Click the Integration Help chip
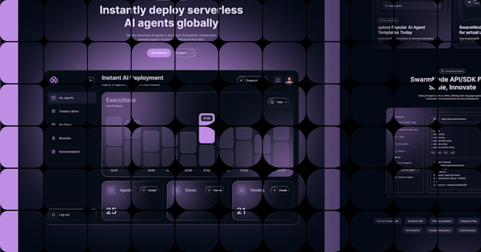 tap(468, 221)
